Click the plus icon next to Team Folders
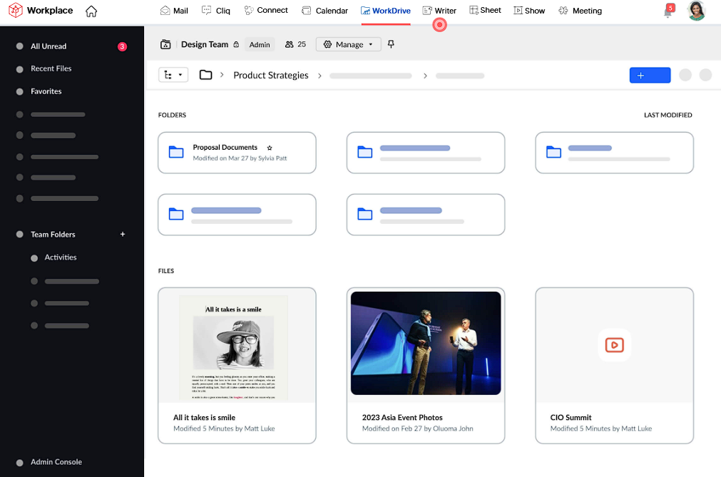721x477 pixels. (123, 235)
